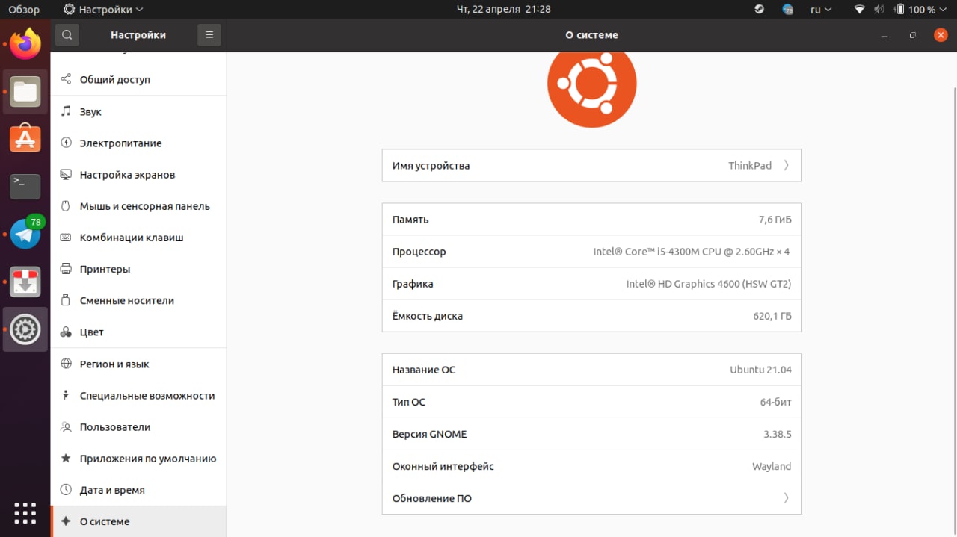Select Звук settings section
The width and height of the screenshot is (957, 537).
pos(138,111)
